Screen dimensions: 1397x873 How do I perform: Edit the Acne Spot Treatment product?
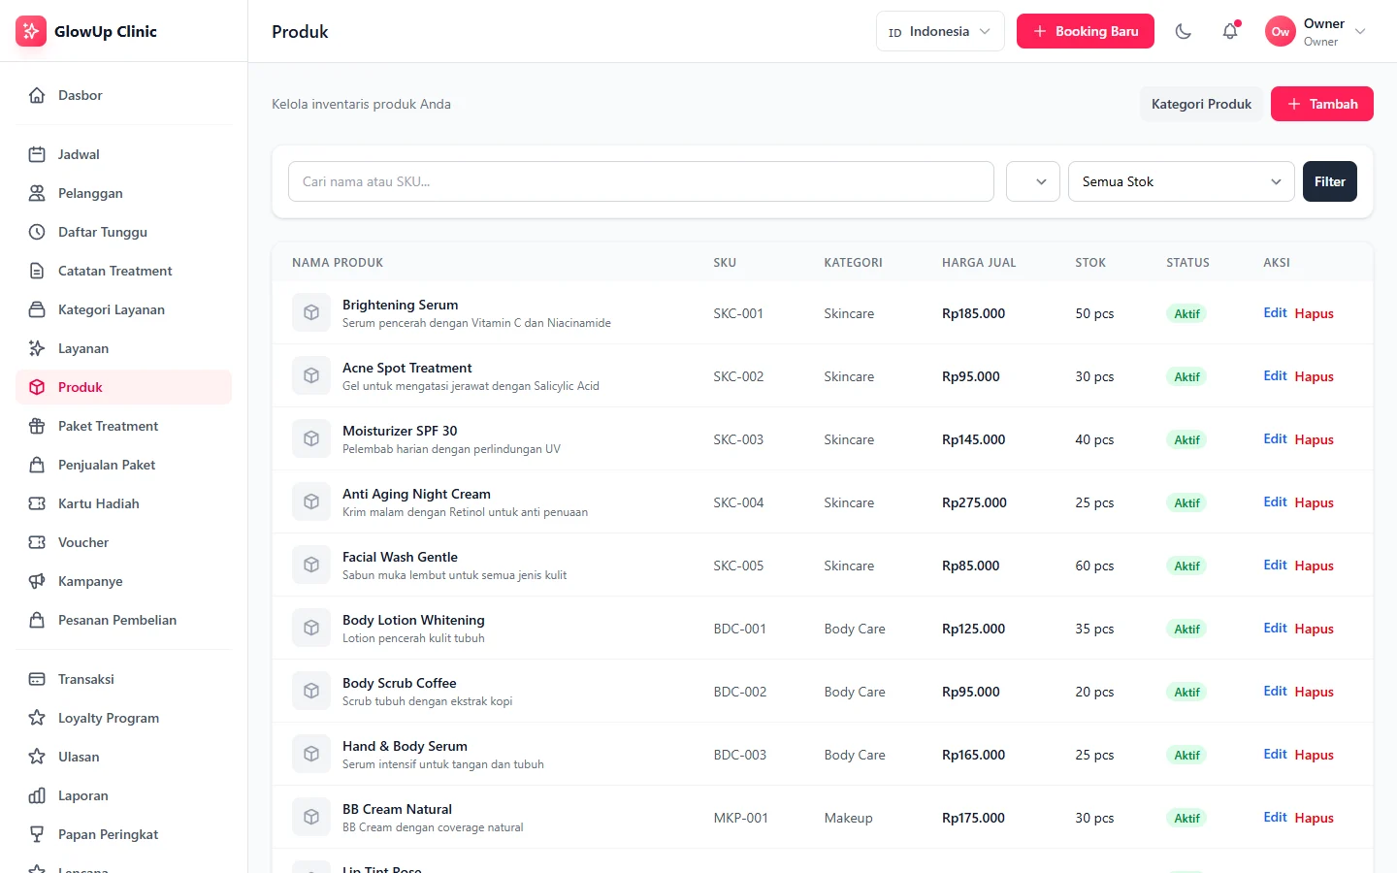pyautogui.click(x=1275, y=376)
